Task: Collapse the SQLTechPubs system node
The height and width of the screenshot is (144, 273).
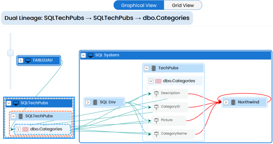Action: point(8,103)
